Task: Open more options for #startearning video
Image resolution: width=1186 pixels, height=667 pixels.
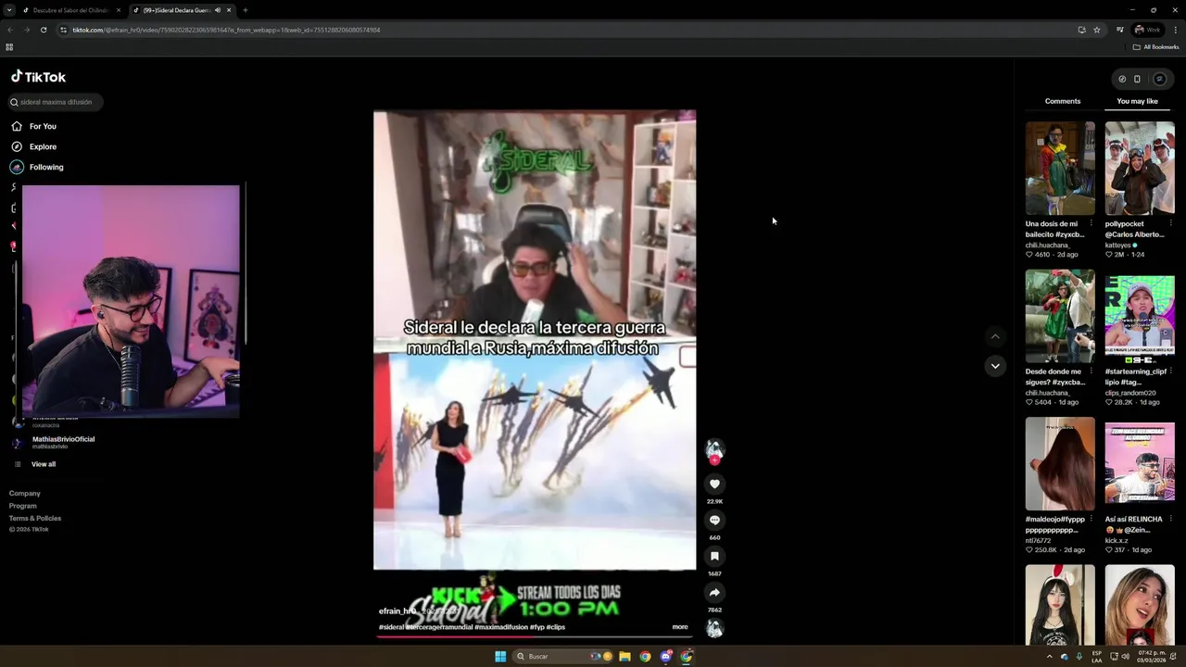Action: [1170, 371]
